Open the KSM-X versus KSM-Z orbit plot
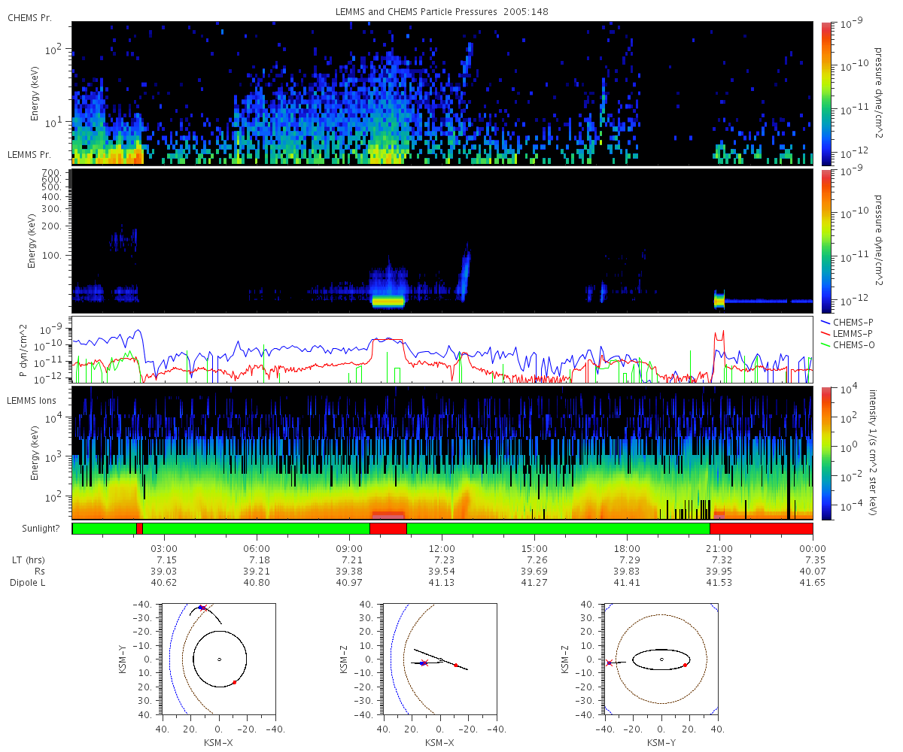This screenshot has width=903, height=752. click(x=440, y=660)
